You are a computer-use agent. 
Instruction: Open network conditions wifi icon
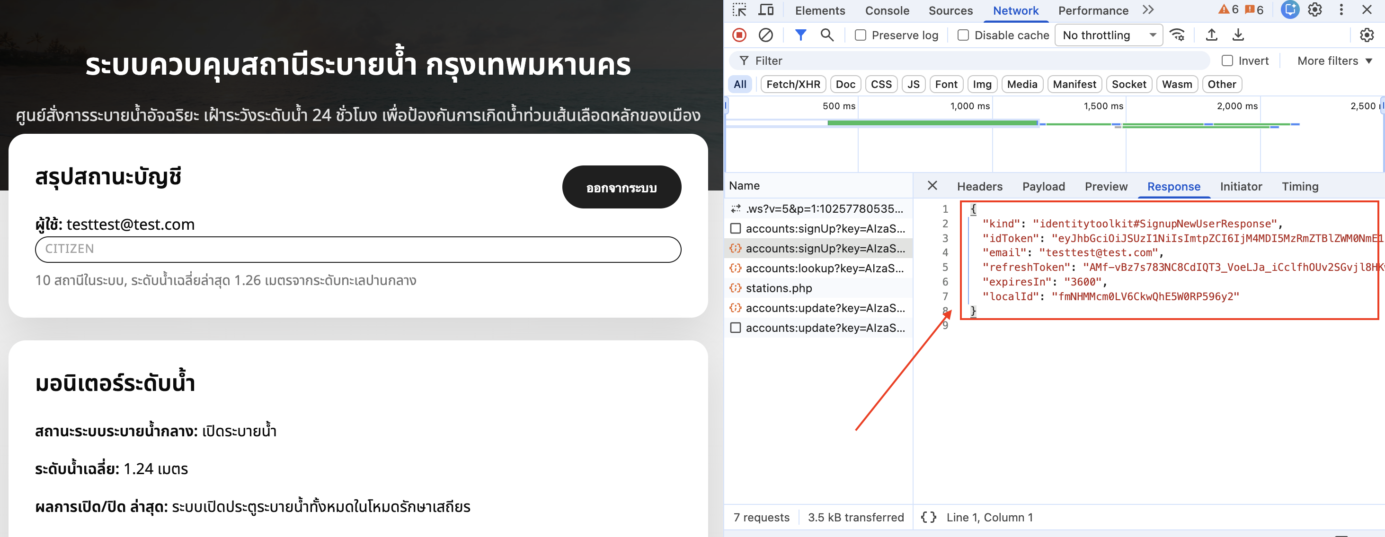(1177, 35)
